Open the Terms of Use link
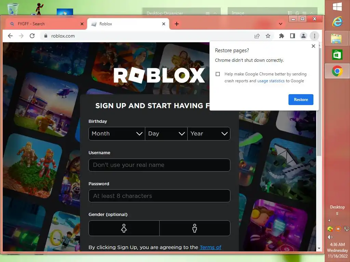Screen dimensions: 350x262 pos(211,247)
